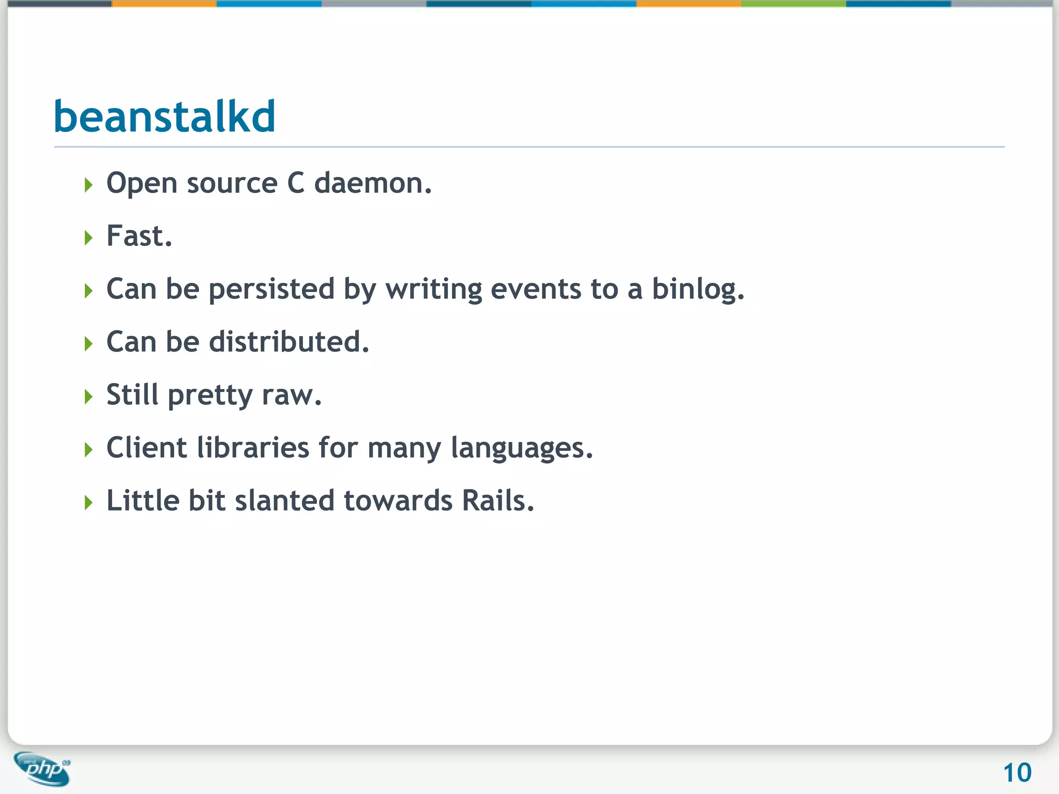Click the bullet arrow beside 'Open source C daemon'

[x=88, y=185]
